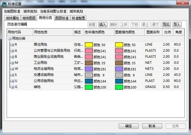Click the 图案名称 column header

[x=153, y=32]
